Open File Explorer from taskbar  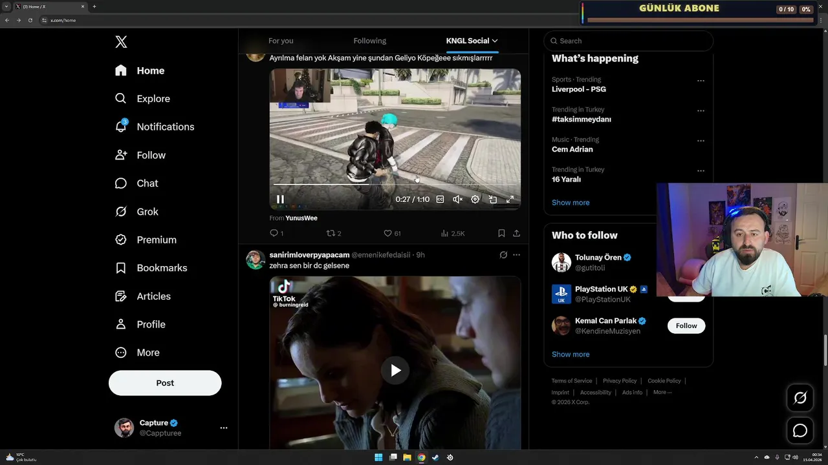[407, 457]
